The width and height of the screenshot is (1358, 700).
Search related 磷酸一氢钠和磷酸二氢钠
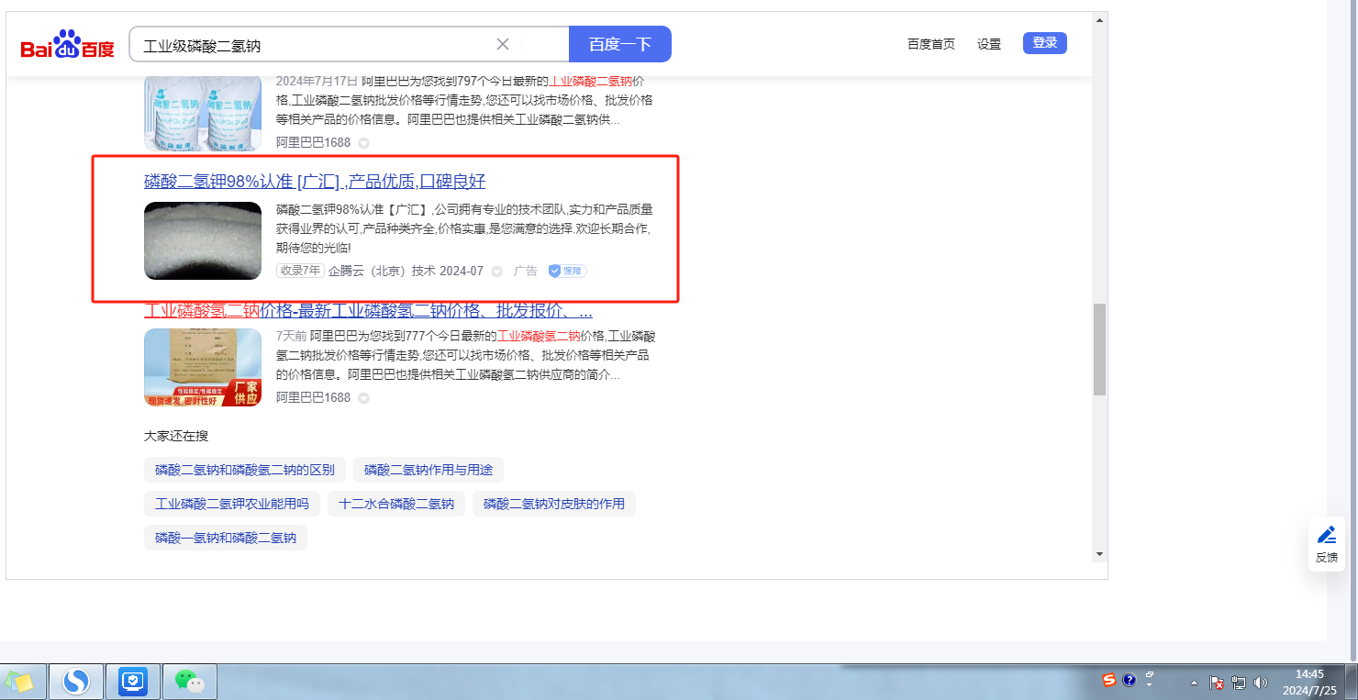[x=226, y=538]
